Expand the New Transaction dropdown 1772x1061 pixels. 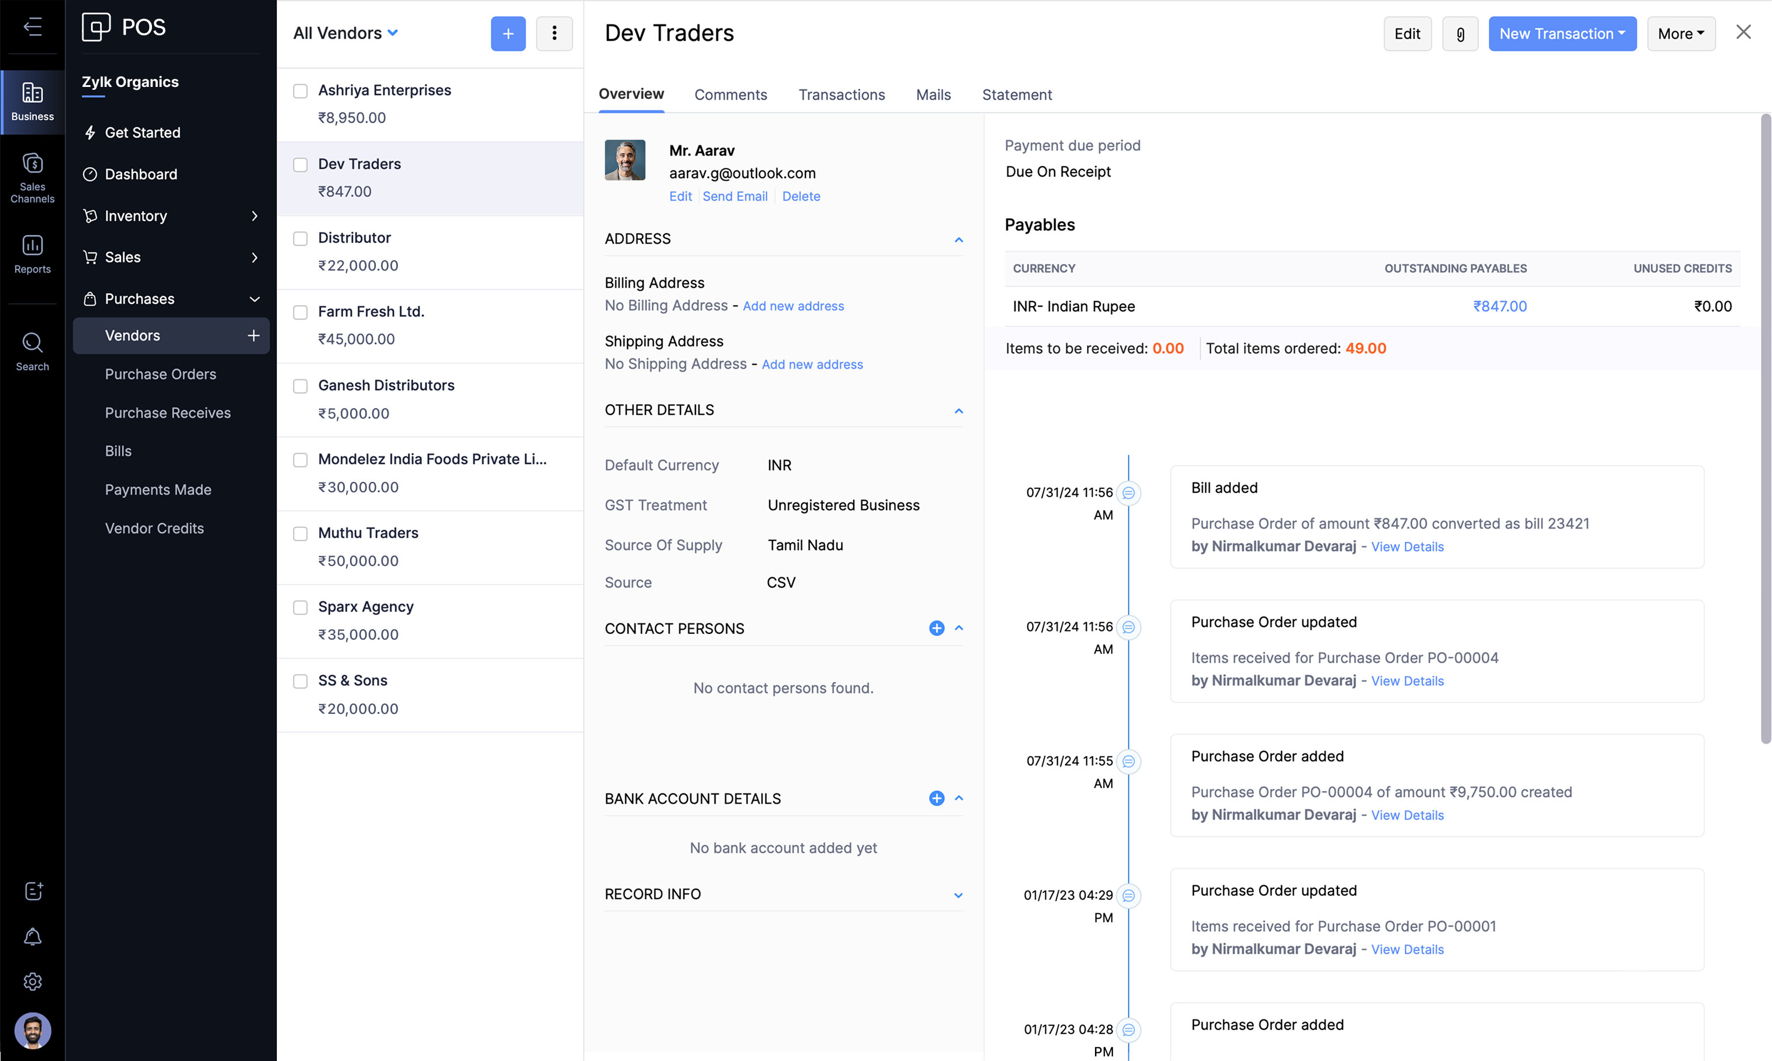[x=1562, y=33]
